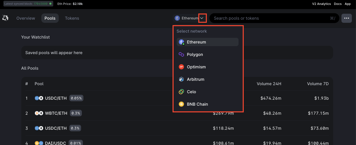The width and height of the screenshot is (356, 145).
Task: Open the Pools tab
Action: point(50,18)
